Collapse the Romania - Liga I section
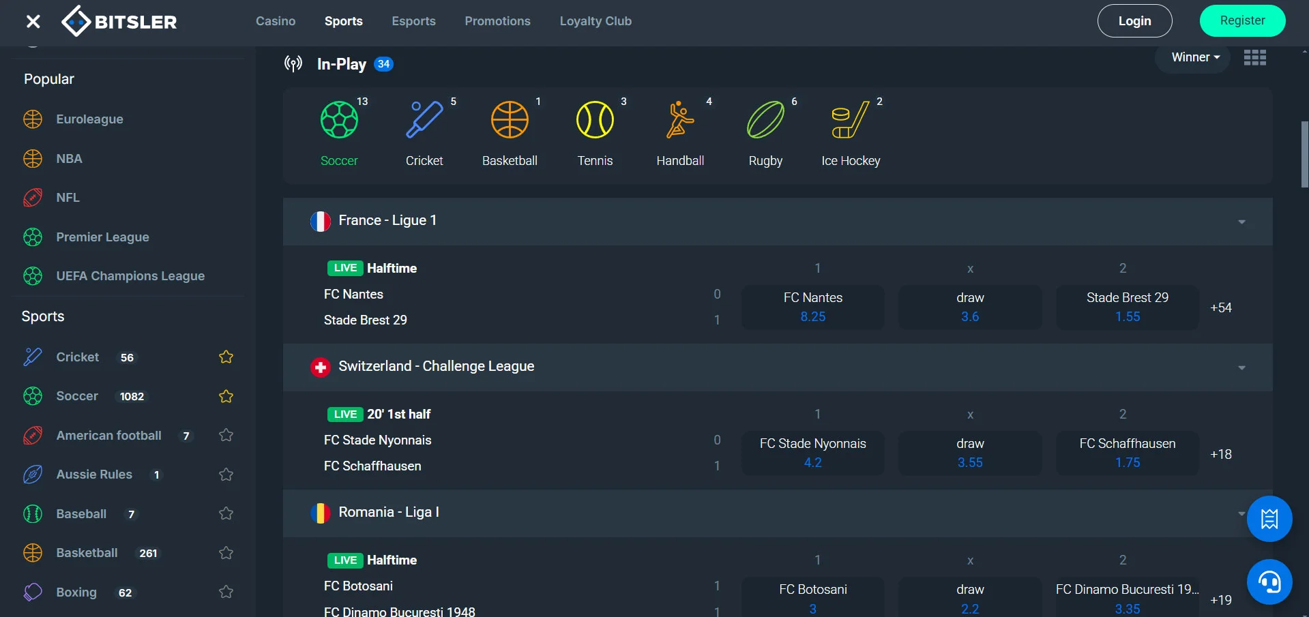This screenshot has height=617, width=1309. 1241,513
